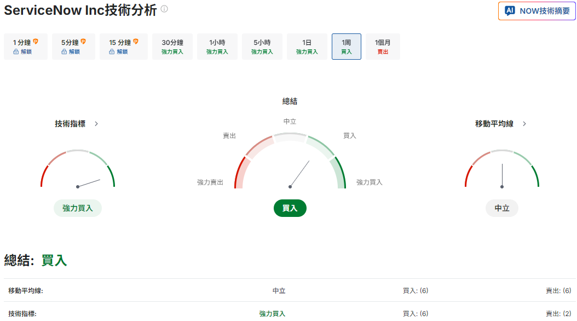Open the NOW技術摘要 AI summary
The height and width of the screenshot is (321, 577).
click(x=536, y=11)
